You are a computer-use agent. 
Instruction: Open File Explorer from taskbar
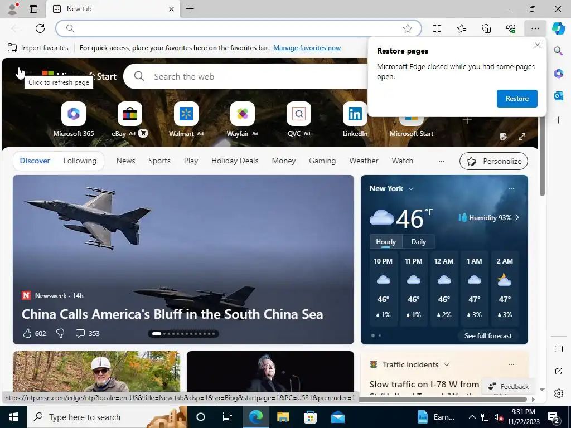click(x=283, y=417)
